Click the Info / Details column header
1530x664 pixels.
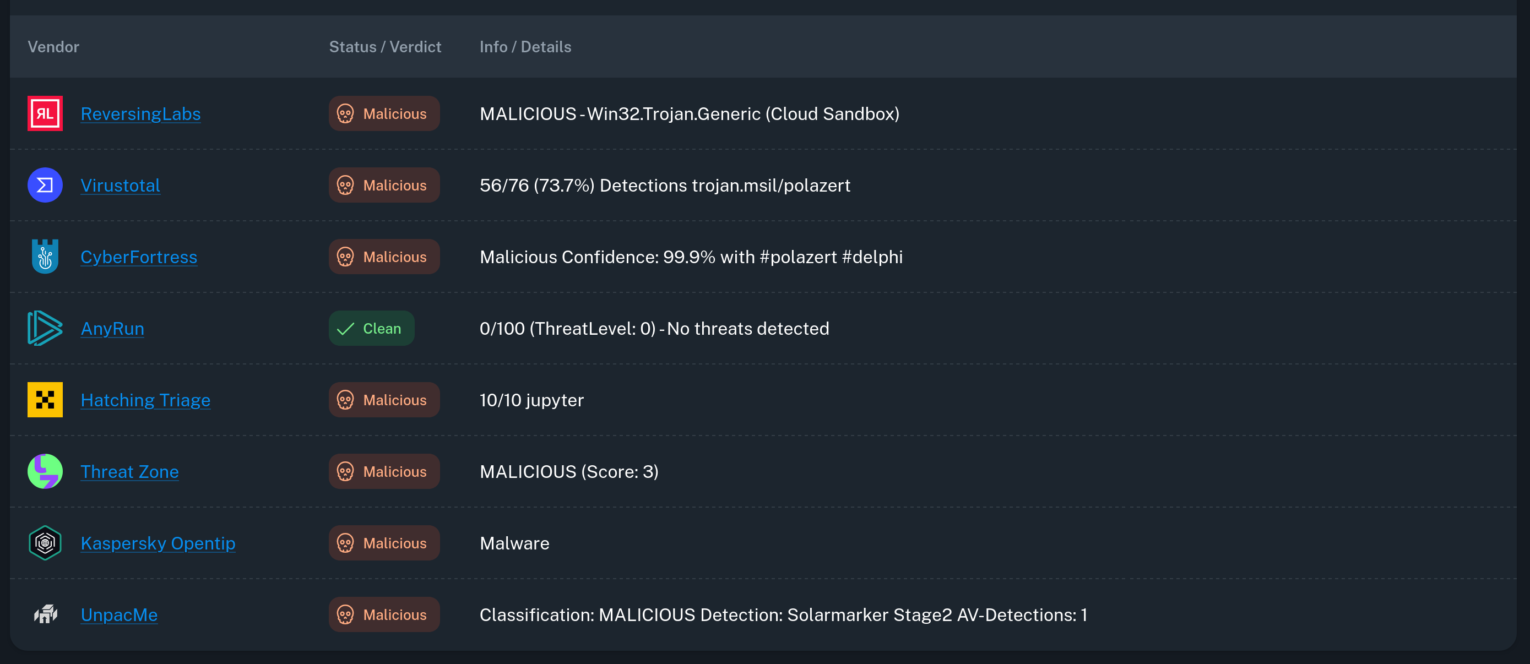pos(525,46)
